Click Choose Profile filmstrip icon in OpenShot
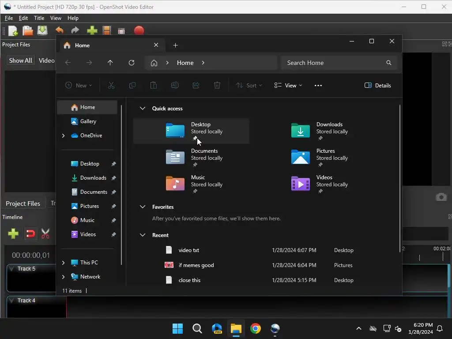 coord(107,30)
